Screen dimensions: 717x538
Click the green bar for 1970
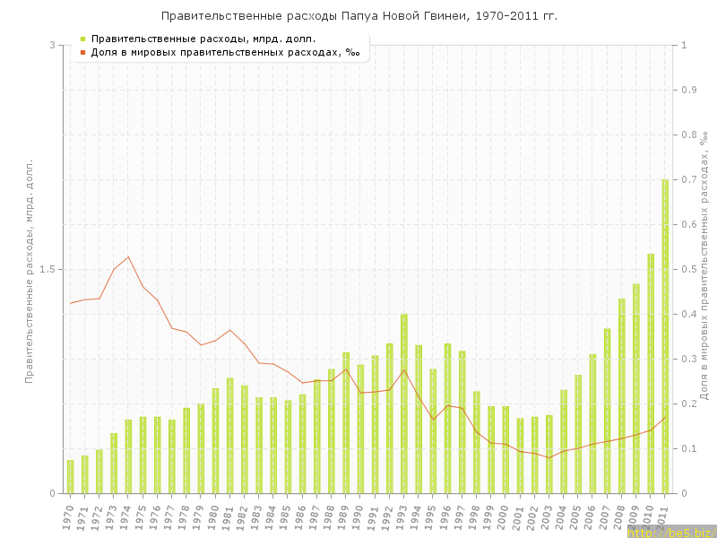[70, 477]
